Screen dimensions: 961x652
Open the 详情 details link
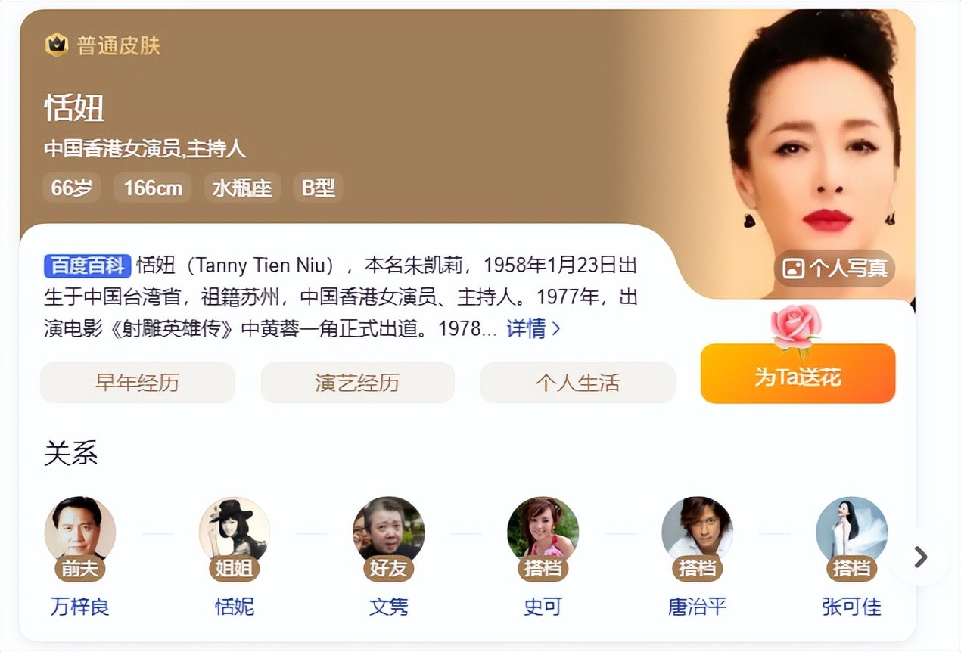pyautogui.click(x=526, y=328)
